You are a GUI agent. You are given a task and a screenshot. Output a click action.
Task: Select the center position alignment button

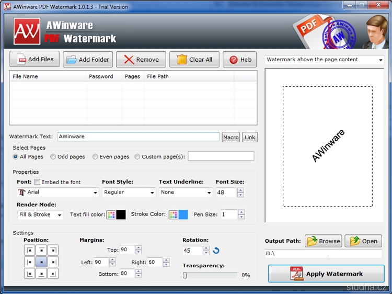[x=41, y=262]
